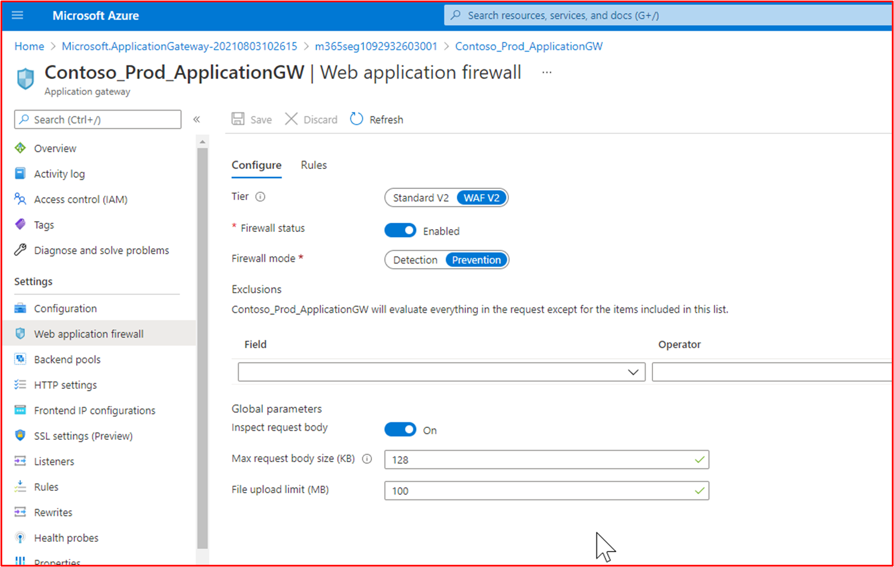
Task: Click the sidebar vertical scrollbar
Action: pos(203,348)
